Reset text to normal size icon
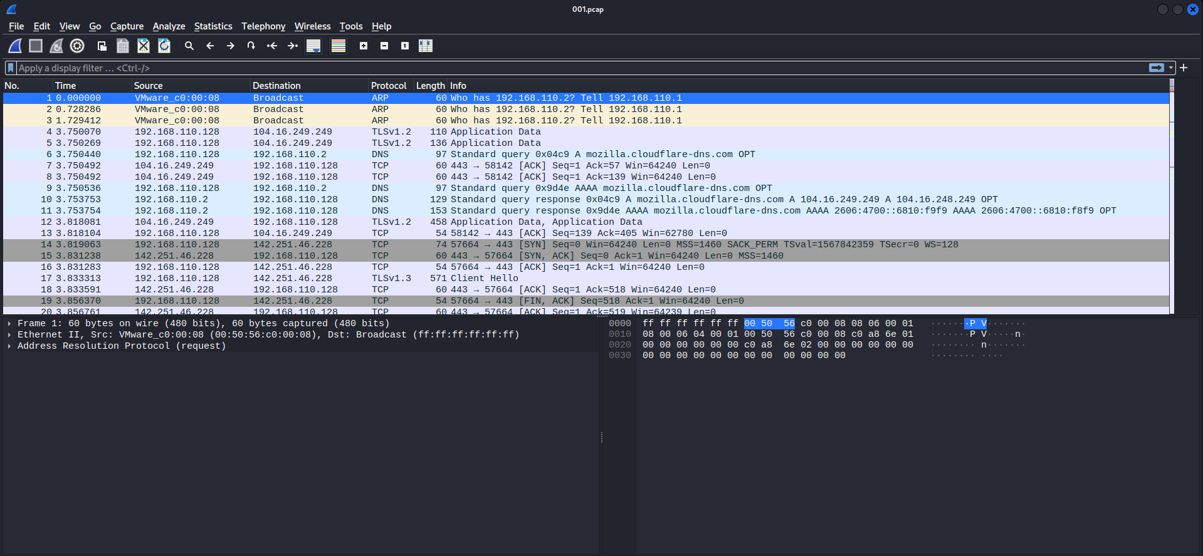1203x556 pixels. click(405, 46)
